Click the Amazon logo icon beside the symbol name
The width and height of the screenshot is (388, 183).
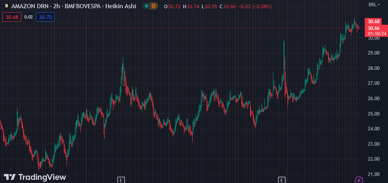[x=6, y=6]
